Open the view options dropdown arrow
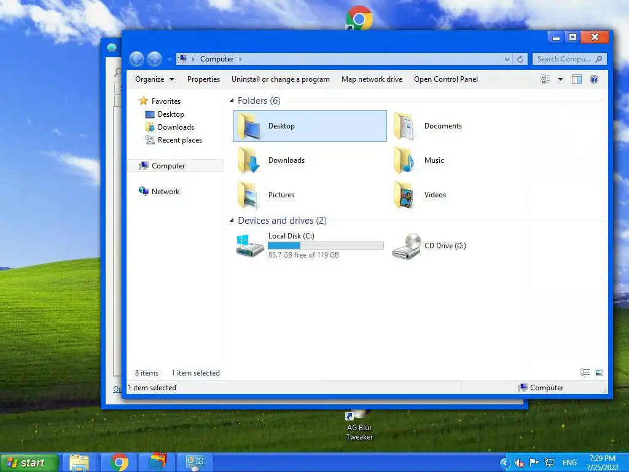 [x=560, y=79]
